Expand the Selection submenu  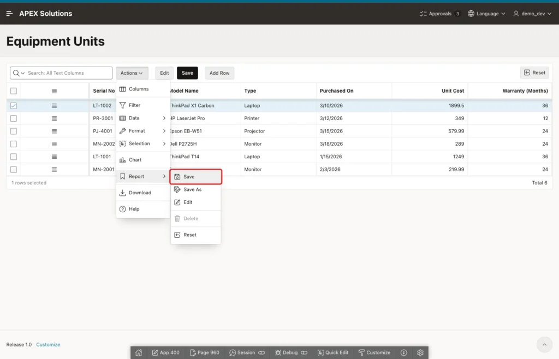coord(143,143)
